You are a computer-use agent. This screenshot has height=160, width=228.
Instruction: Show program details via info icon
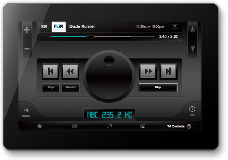[x=192, y=109]
